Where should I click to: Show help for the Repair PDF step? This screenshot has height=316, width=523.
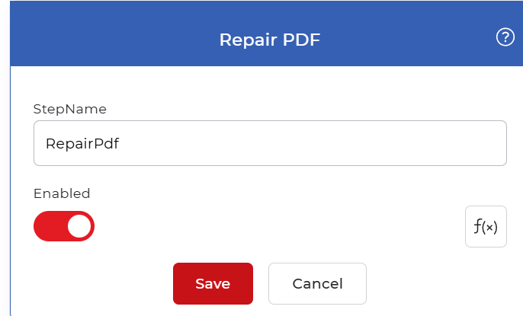point(505,37)
